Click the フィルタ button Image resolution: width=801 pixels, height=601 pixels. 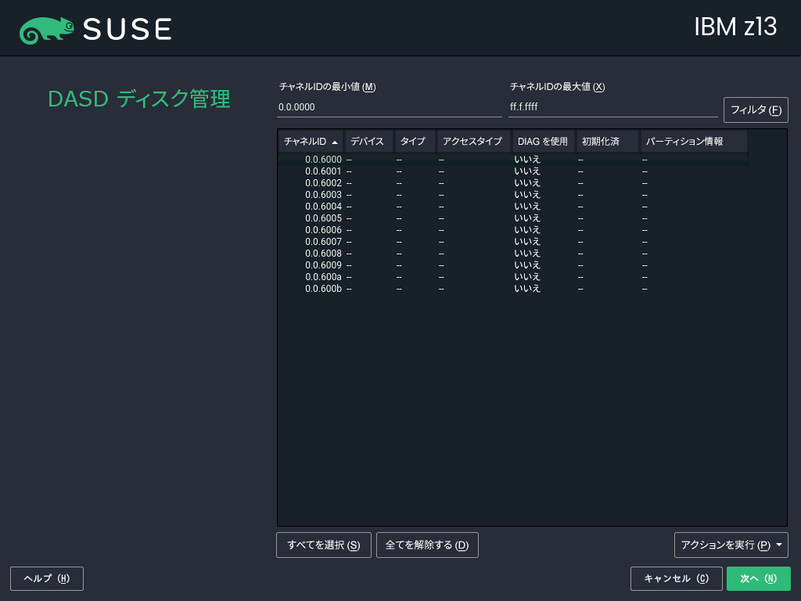coord(755,110)
